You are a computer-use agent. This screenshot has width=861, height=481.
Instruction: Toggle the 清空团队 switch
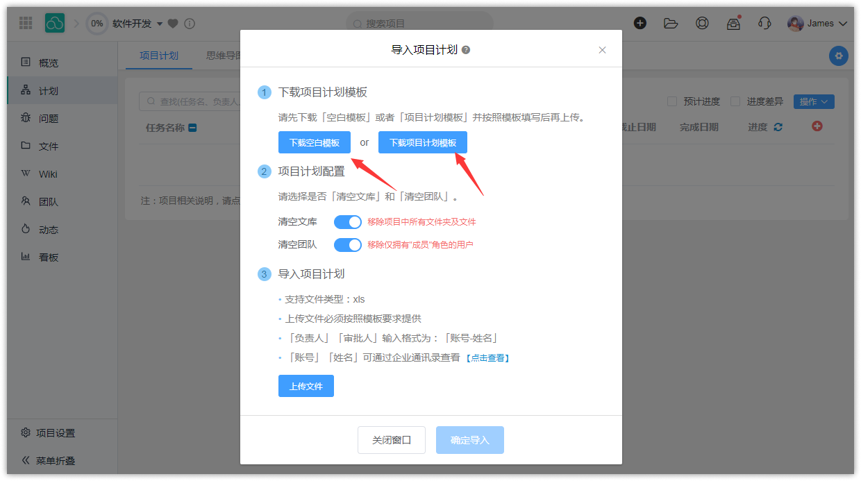(348, 244)
